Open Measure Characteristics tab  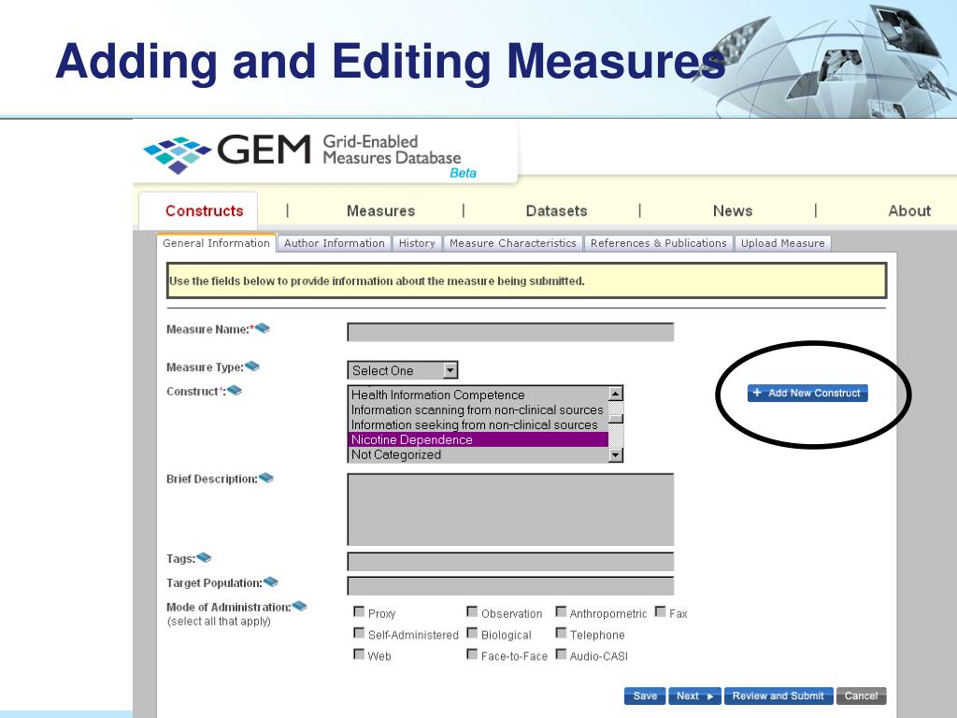[513, 243]
